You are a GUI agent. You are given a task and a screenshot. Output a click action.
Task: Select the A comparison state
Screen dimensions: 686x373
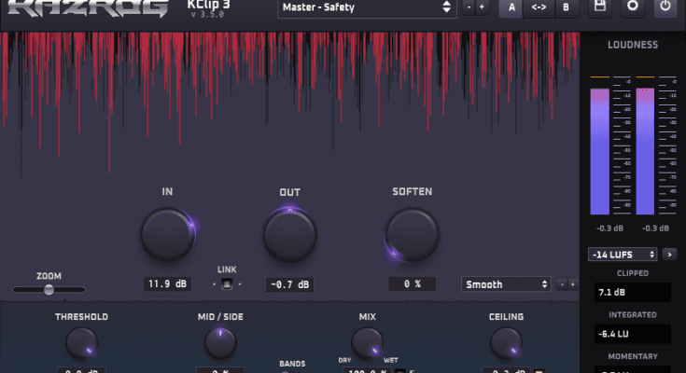coord(511,7)
